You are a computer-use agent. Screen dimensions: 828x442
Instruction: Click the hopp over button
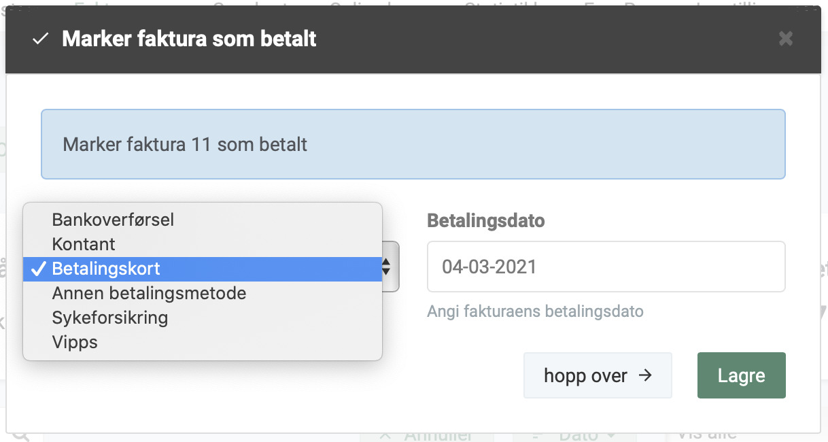[x=597, y=375]
